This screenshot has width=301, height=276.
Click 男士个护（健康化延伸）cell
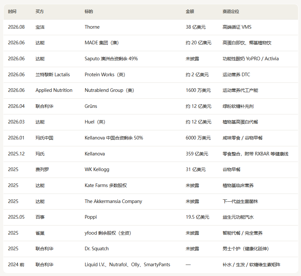click(x=246, y=249)
